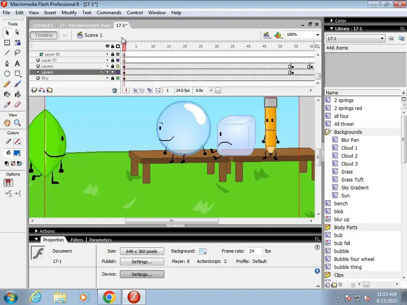407x305 pixels.
Task: Select the Rectangle tool
Action: [17, 73]
